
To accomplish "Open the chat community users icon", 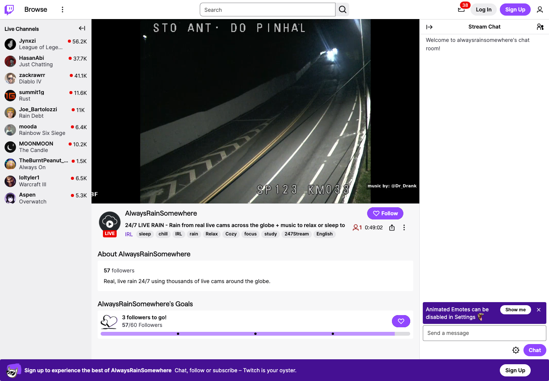I will point(540,27).
